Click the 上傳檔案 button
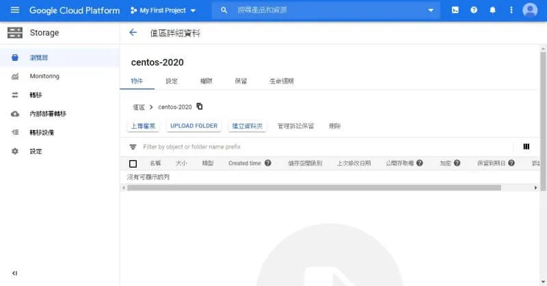 pyautogui.click(x=143, y=126)
